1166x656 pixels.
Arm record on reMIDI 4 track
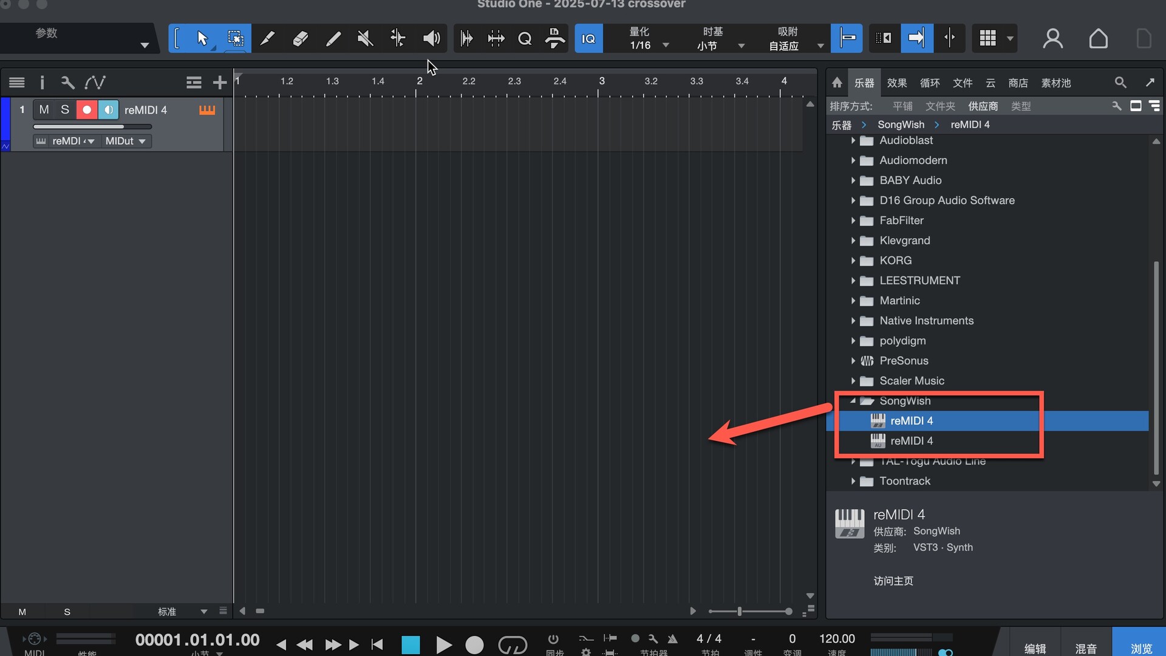pyautogui.click(x=87, y=110)
